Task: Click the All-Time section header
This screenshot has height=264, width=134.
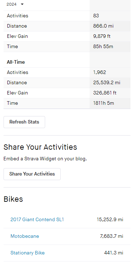Action: [16, 62]
